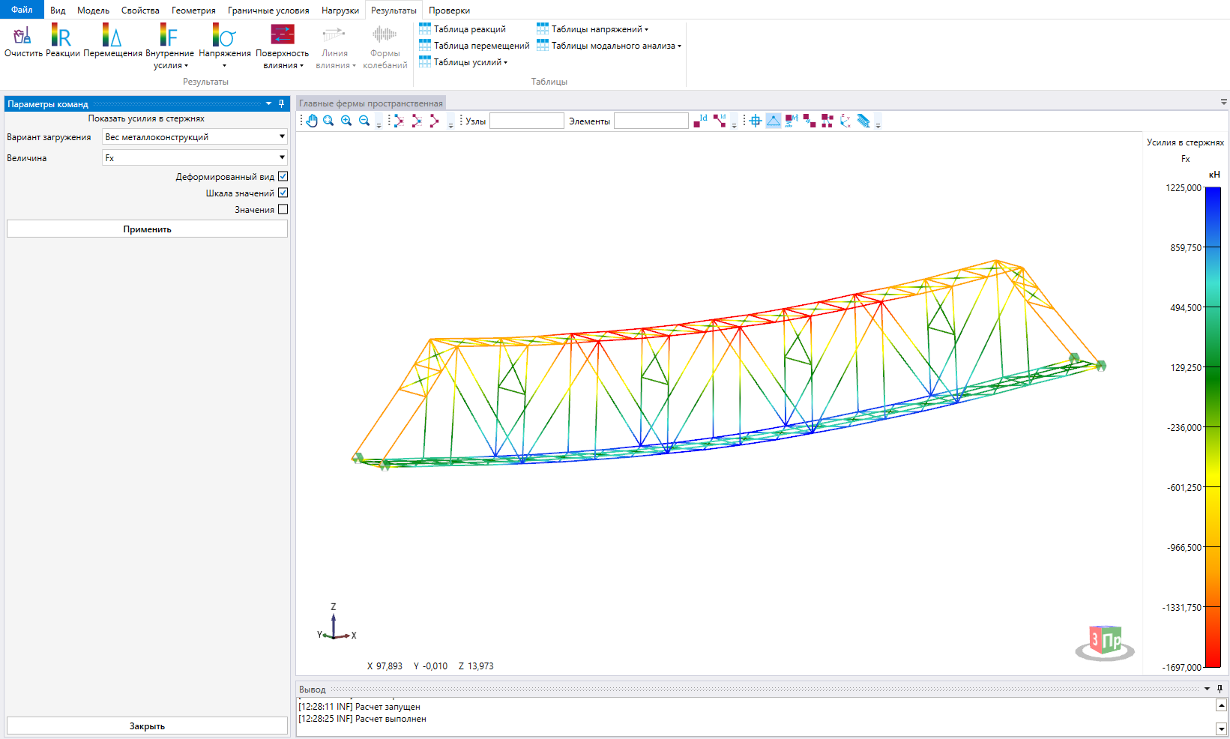1230x739 pixels.
Task: Toggle element Id labels icon
Action: pyautogui.click(x=720, y=121)
